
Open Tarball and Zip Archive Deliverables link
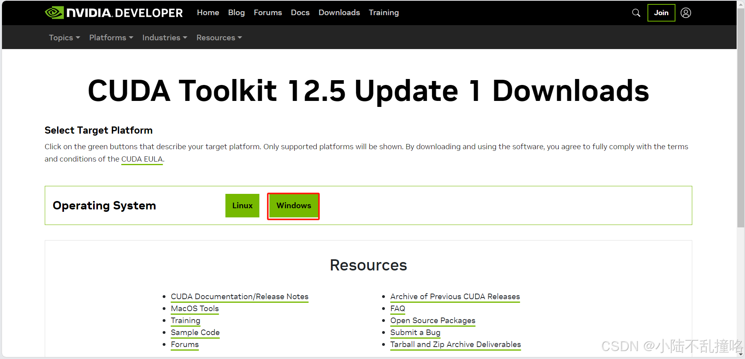click(x=456, y=345)
